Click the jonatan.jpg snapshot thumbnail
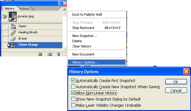Image resolution: width=191 pixels, height=111 pixels. tap(13, 17)
